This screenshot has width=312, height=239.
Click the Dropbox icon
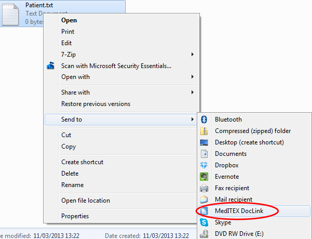tap(204, 165)
